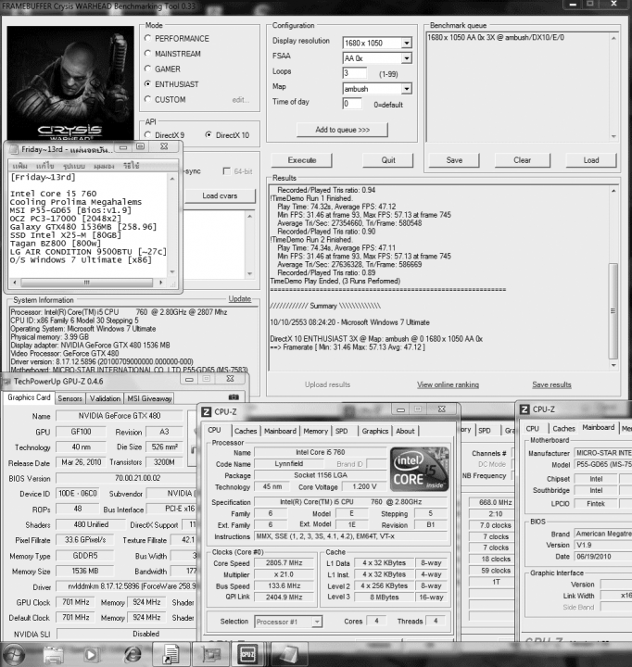Open the Memory tab in front CPU-Z

coord(315,431)
